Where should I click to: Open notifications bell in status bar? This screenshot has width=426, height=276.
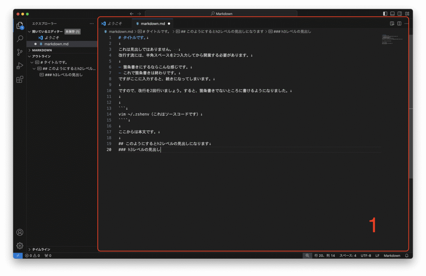(407, 256)
